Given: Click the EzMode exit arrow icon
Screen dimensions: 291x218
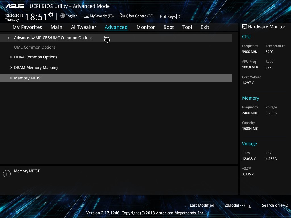Looking at the screenshot, I should (249, 206).
